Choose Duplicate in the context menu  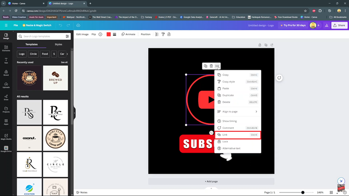(238, 95)
